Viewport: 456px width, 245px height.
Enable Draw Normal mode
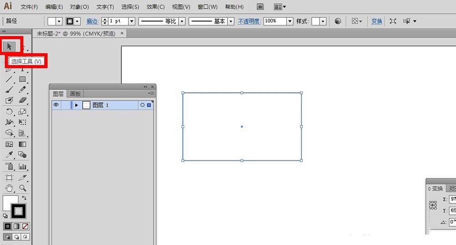(8, 237)
